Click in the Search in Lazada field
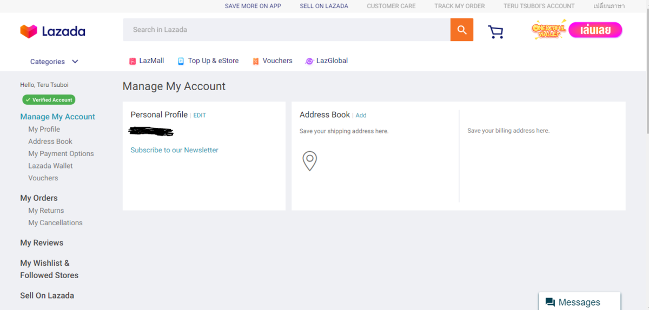This screenshot has height=310, width=649. pyautogui.click(x=287, y=30)
